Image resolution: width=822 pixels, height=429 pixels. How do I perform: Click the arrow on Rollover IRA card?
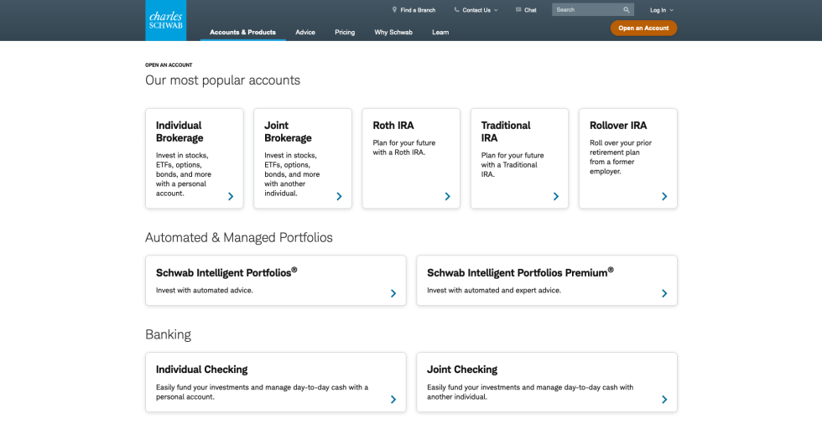click(x=664, y=197)
